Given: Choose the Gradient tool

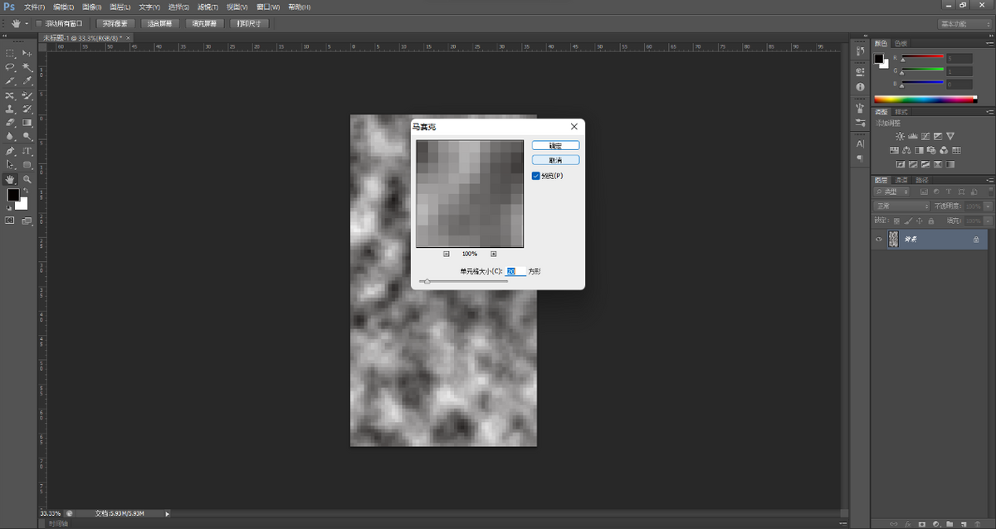Looking at the screenshot, I should (x=27, y=123).
